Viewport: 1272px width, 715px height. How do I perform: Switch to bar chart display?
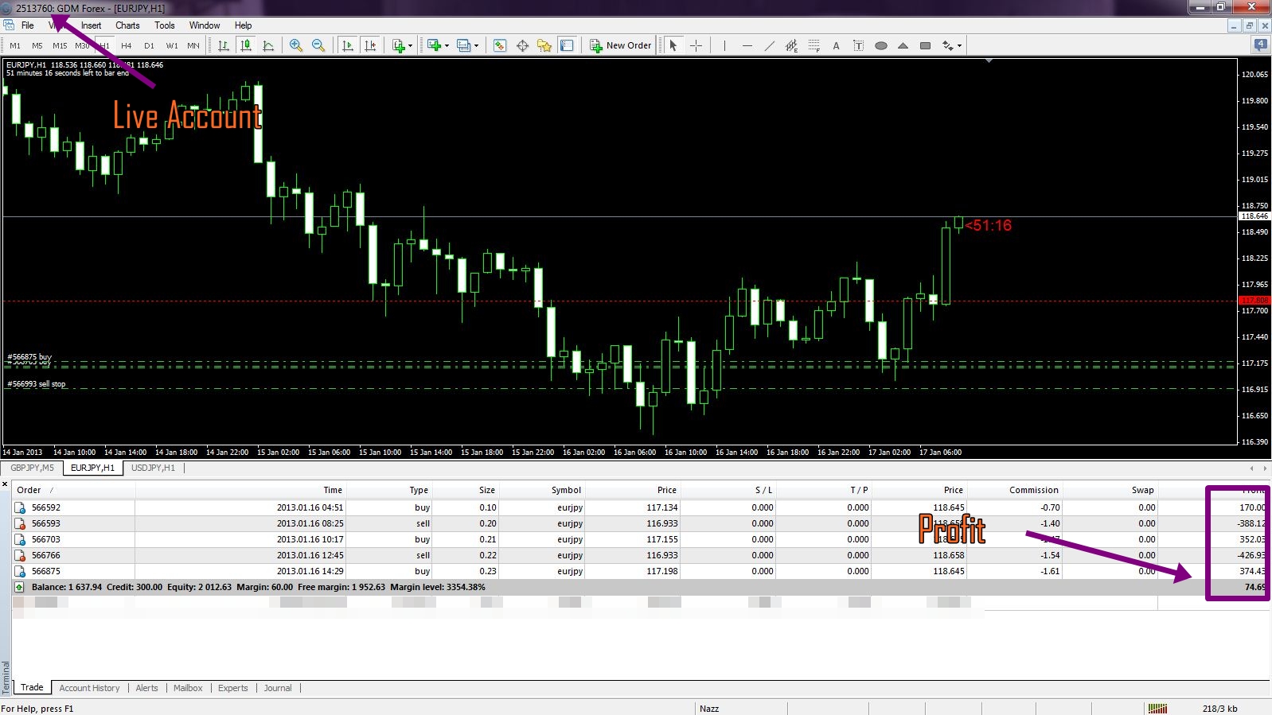coord(224,45)
